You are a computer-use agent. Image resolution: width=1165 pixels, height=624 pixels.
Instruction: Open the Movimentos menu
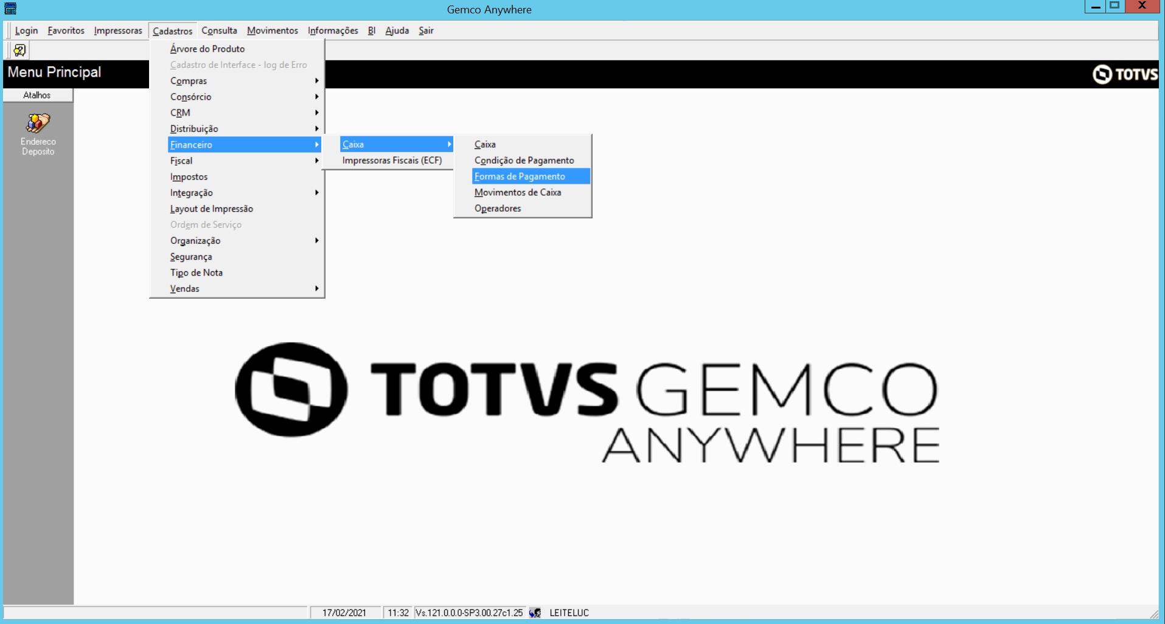[273, 30]
